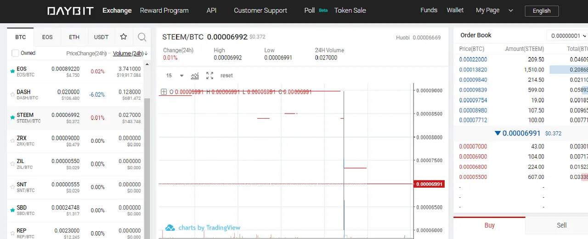Open the Token Sale page
This screenshot has height=239, width=588.
click(350, 11)
